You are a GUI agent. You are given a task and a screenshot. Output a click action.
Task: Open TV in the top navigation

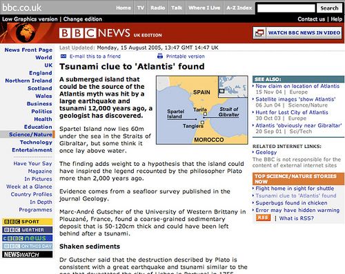(141, 8)
